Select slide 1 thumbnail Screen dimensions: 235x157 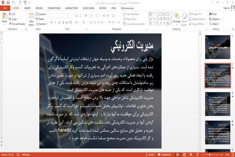pos(218,47)
